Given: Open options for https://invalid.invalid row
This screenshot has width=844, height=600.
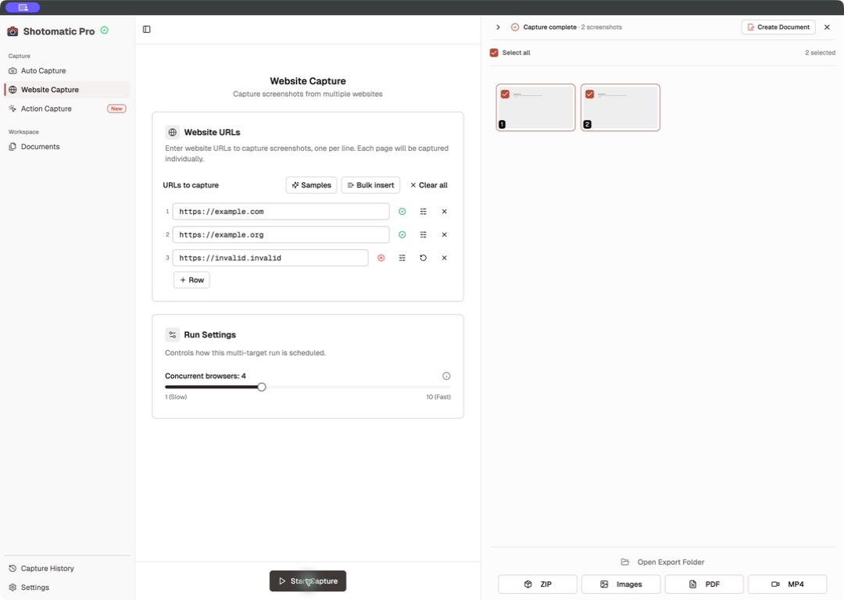Looking at the screenshot, I should point(402,258).
